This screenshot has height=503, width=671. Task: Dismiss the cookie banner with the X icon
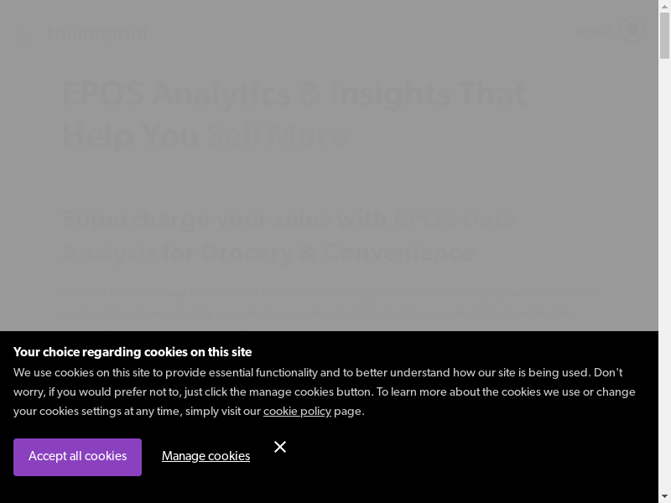[280, 447]
